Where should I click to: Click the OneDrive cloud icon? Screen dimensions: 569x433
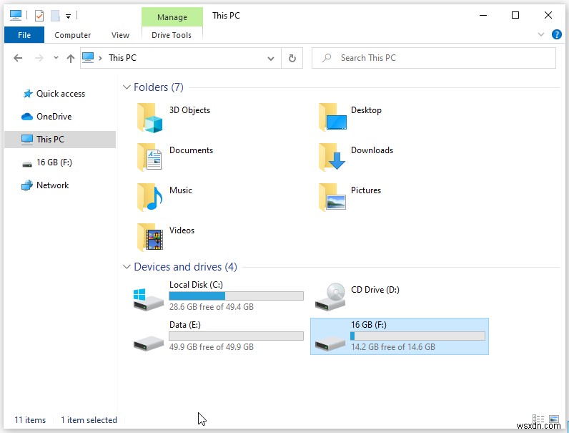tap(27, 117)
